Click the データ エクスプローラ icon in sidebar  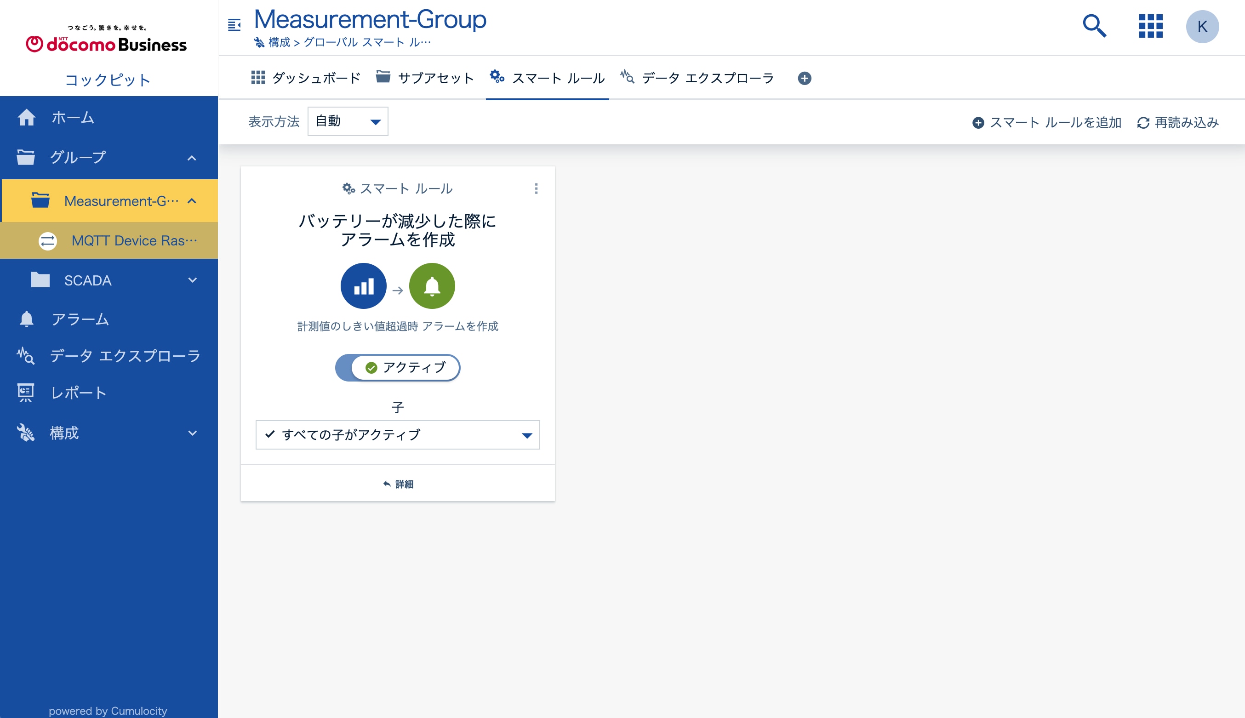click(26, 355)
